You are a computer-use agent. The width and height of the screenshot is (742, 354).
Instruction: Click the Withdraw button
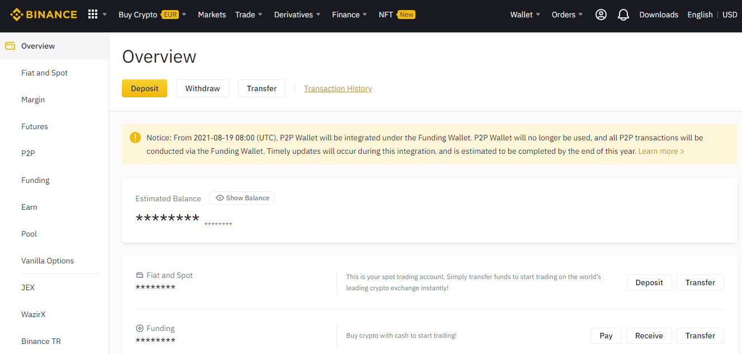point(202,88)
